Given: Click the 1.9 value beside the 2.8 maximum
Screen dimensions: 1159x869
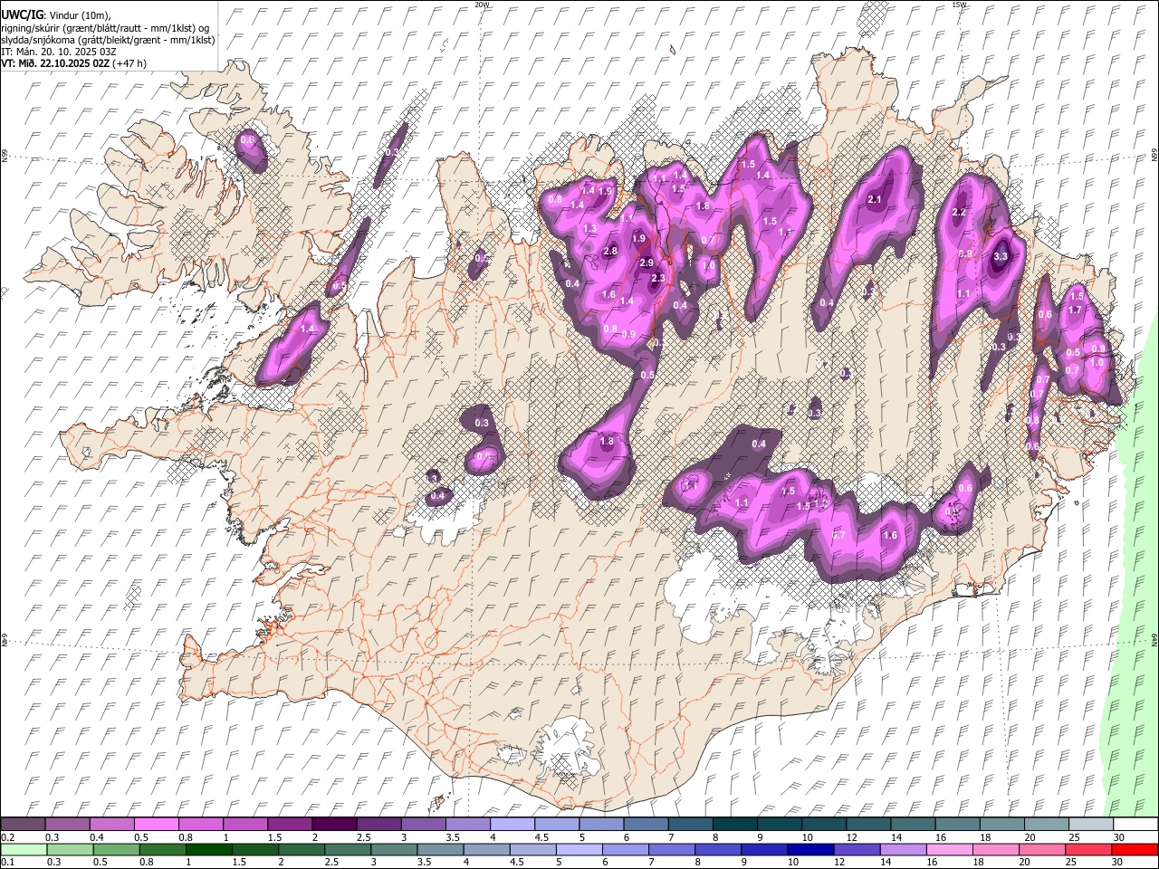Looking at the screenshot, I should [x=638, y=238].
